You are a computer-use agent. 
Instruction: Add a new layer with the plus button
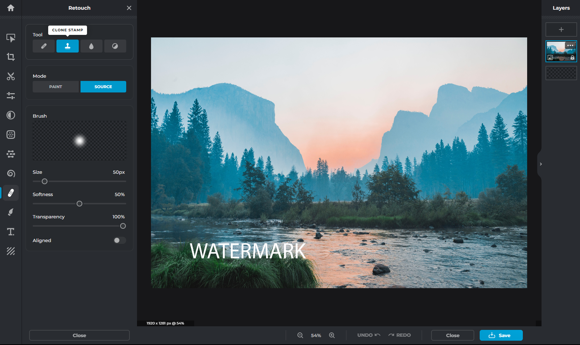tap(561, 29)
